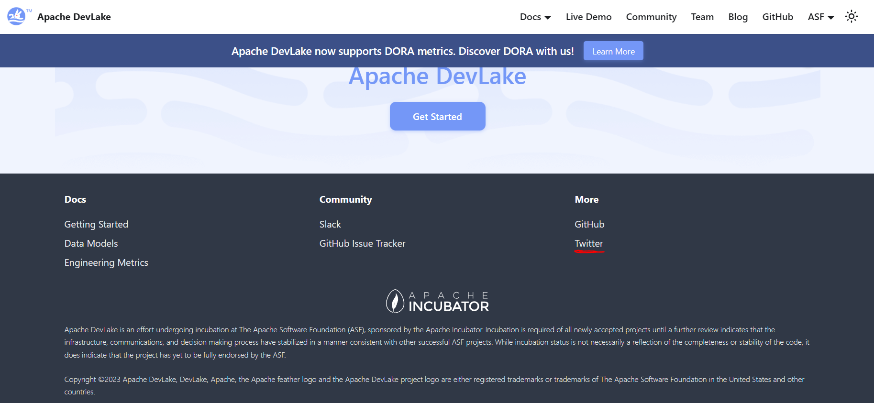Click the Copyright ©2023 footer text
The height and width of the screenshot is (403, 874).
tap(434, 385)
